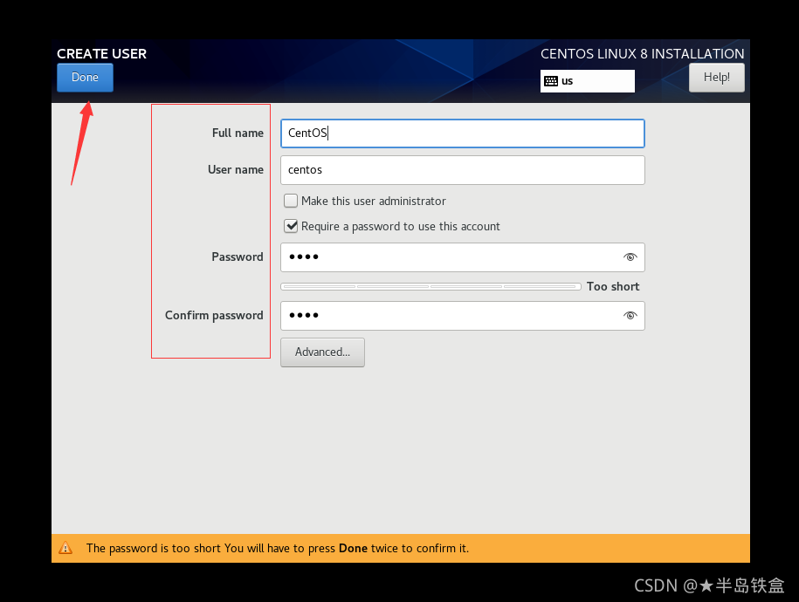This screenshot has width=799, height=602.
Task: Click the Confirm password label
Action: 214,316
